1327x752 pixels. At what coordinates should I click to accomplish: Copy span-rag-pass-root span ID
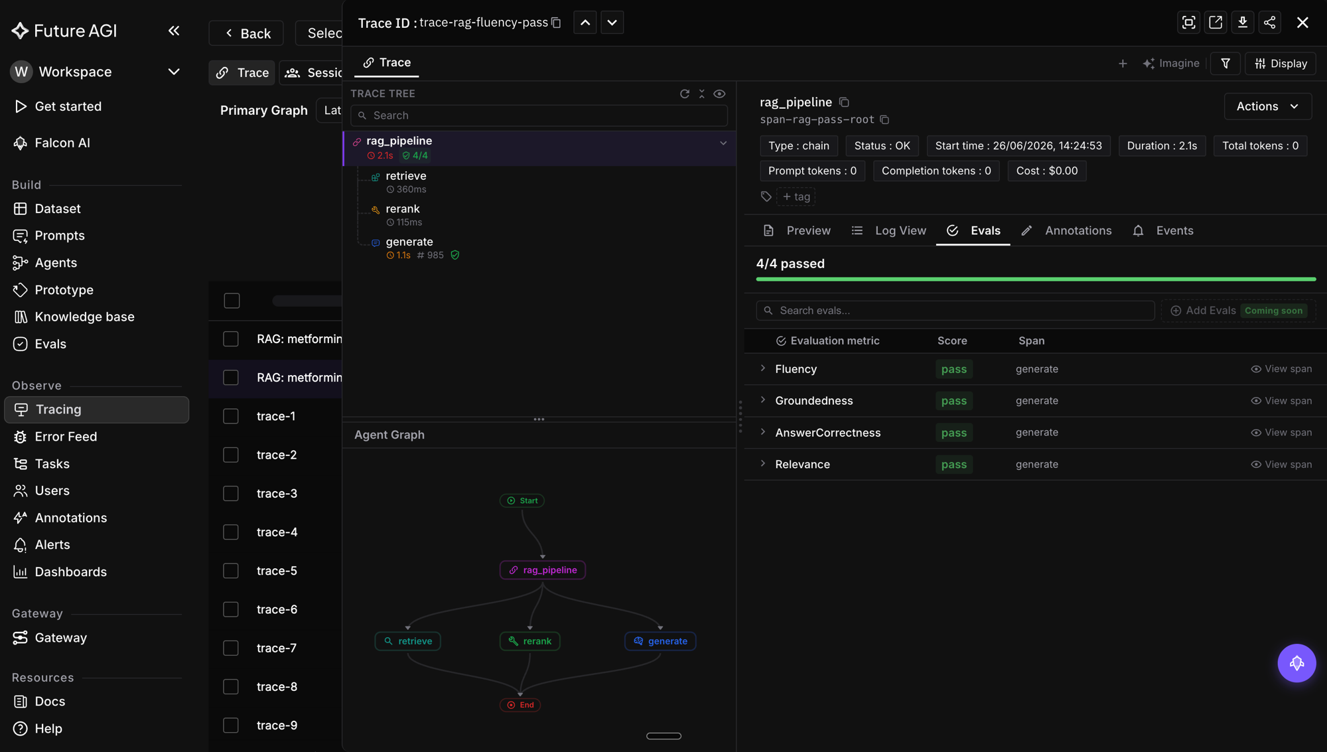[884, 119]
